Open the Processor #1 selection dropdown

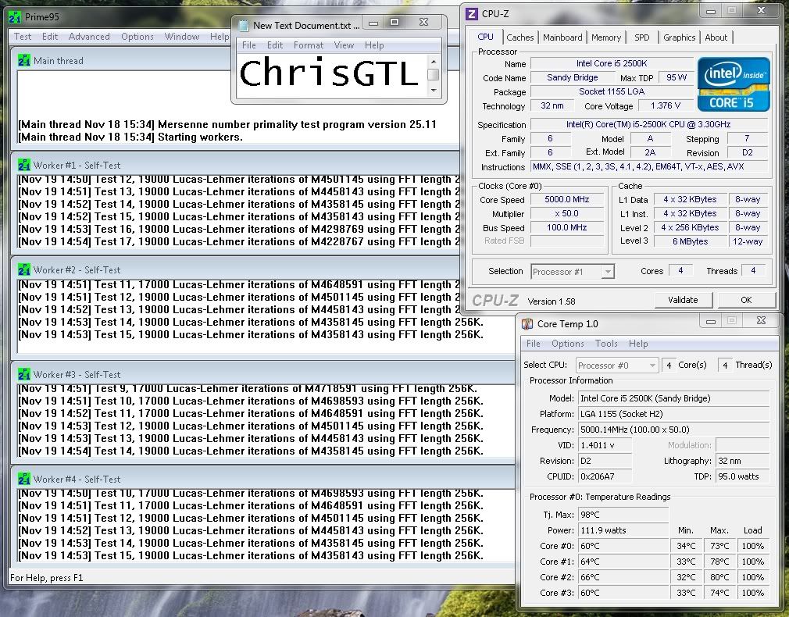573,272
